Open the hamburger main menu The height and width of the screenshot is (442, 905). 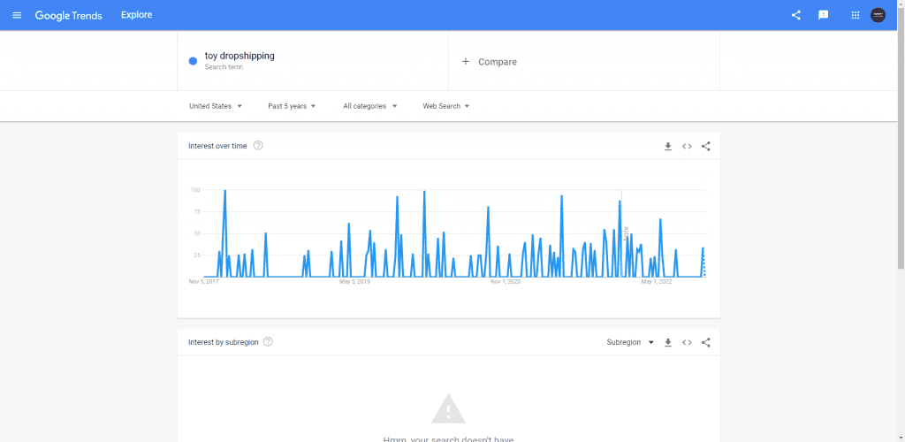pyautogui.click(x=17, y=15)
